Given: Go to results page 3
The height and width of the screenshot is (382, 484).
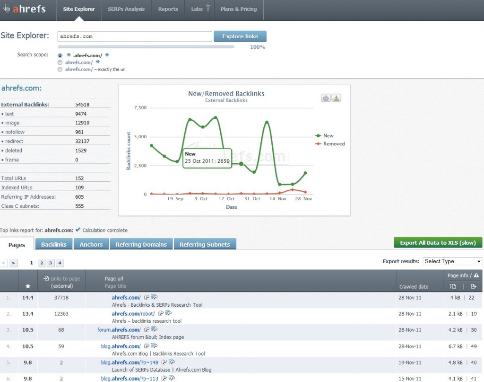Looking at the screenshot, I should pos(51,263).
